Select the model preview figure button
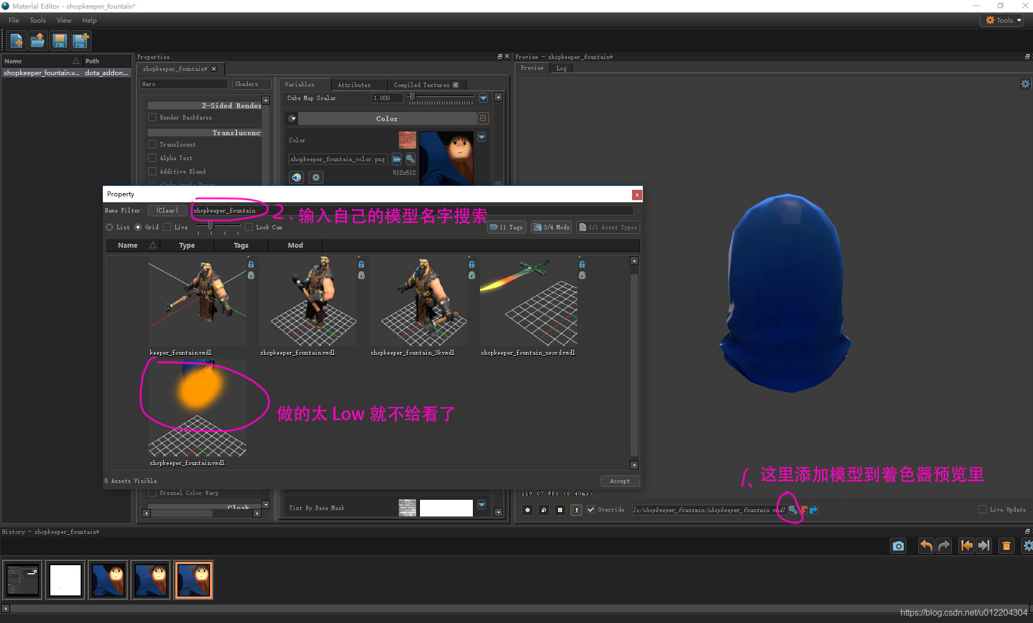 pos(576,509)
